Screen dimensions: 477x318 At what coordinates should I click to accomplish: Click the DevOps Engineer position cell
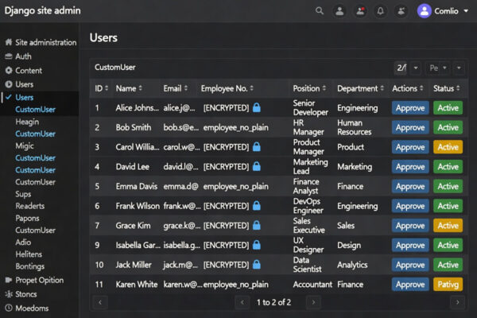[x=308, y=206]
